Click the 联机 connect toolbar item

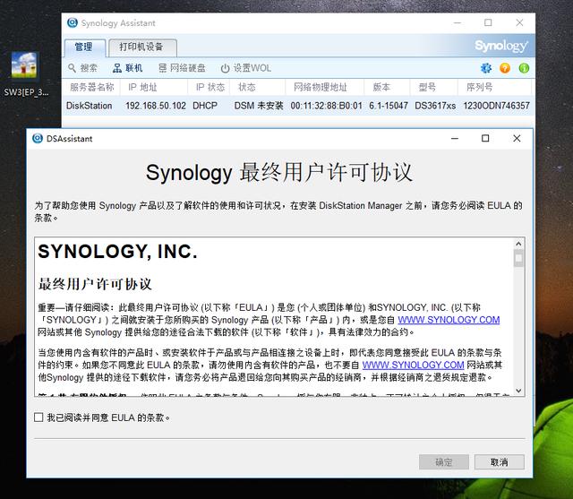[x=127, y=68]
